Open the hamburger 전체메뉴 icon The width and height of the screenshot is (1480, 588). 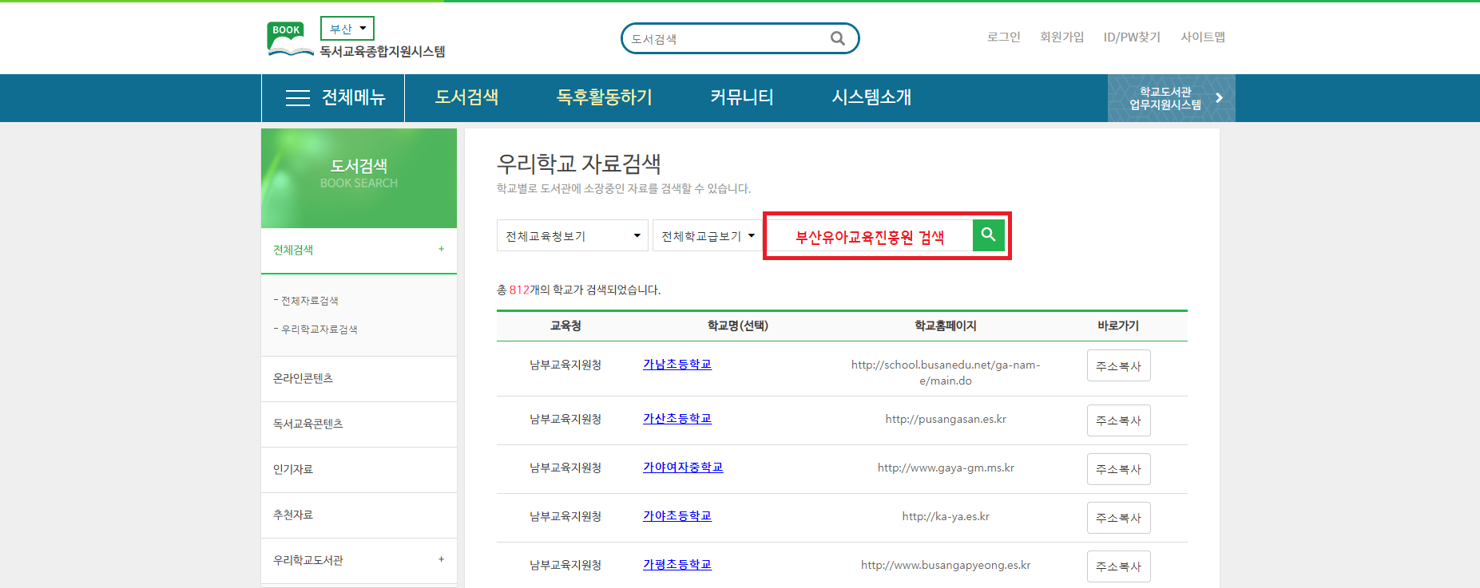tap(298, 98)
